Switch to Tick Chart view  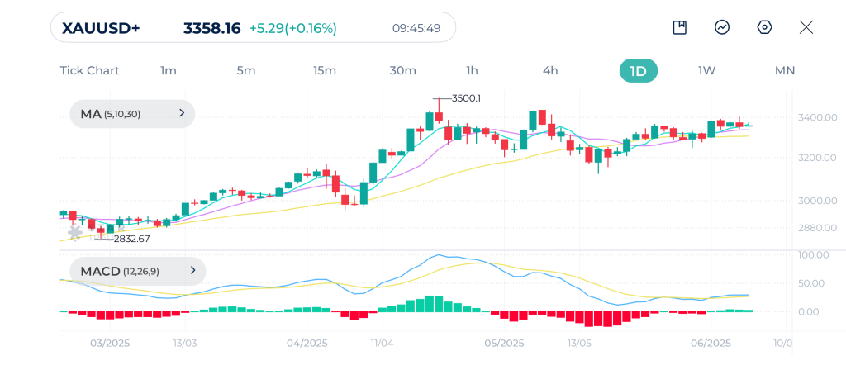[89, 70]
